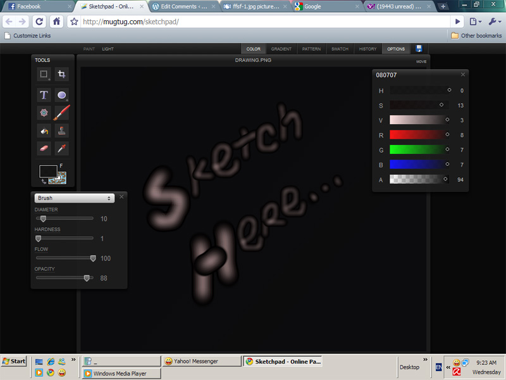506x380 pixels.
Task: Select the clone stamp tool
Action: (x=61, y=130)
